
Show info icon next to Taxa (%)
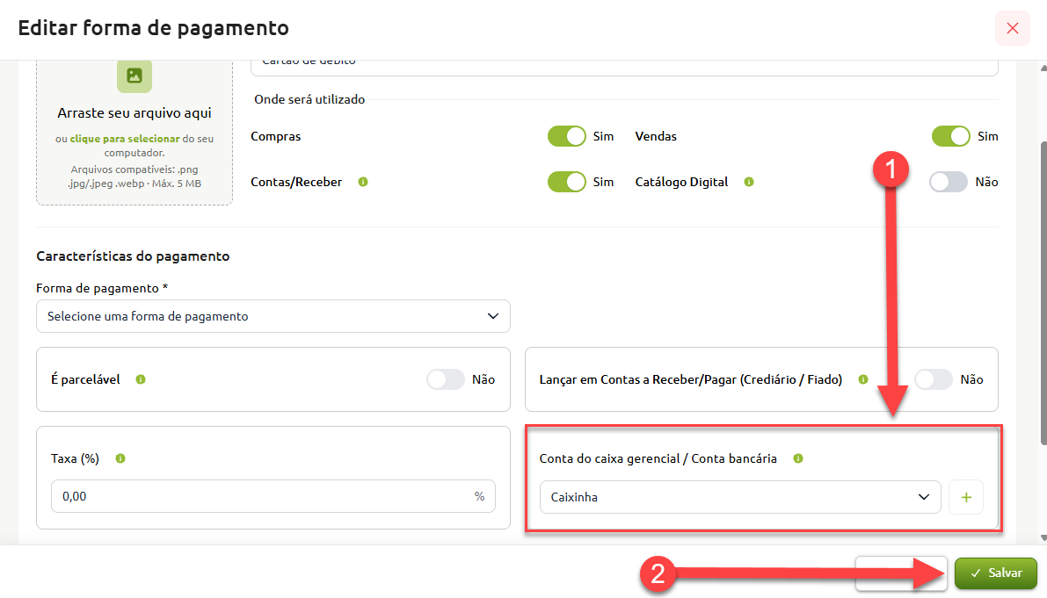pos(120,458)
